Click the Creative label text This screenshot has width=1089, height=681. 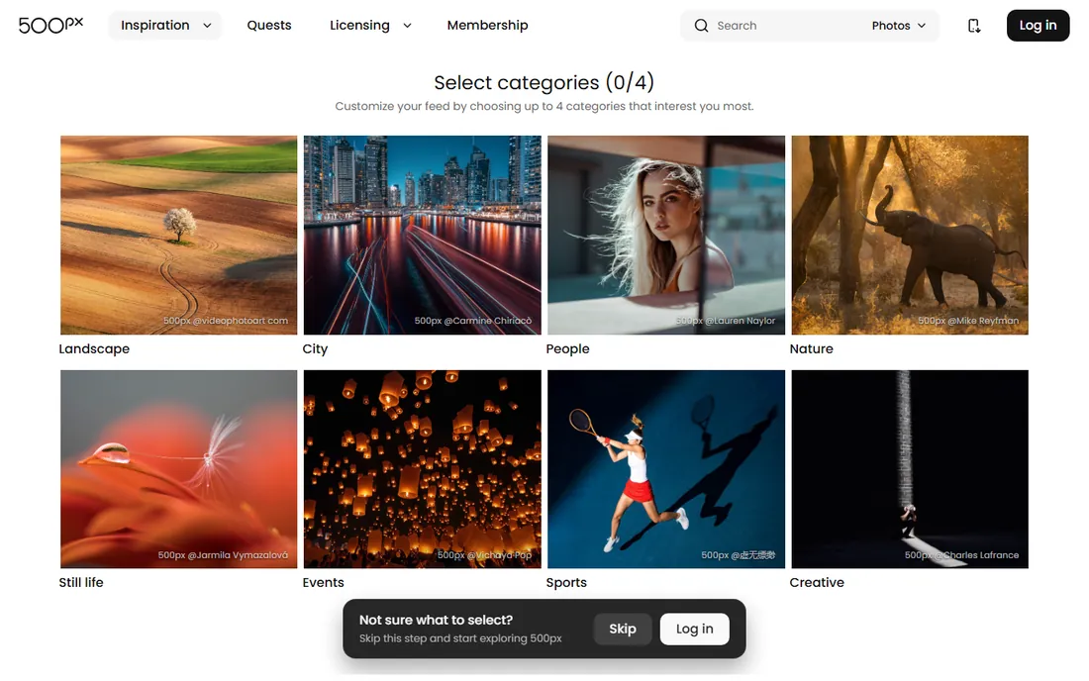[817, 582]
